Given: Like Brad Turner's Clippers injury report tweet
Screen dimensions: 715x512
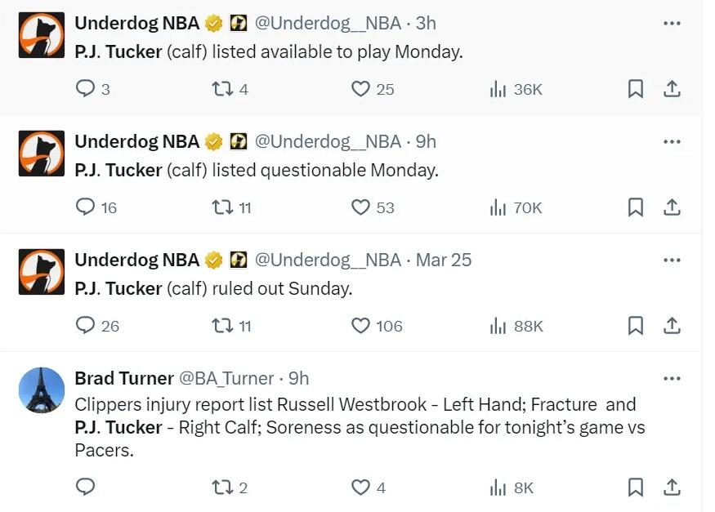Looking at the screenshot, I should point(360,488).
